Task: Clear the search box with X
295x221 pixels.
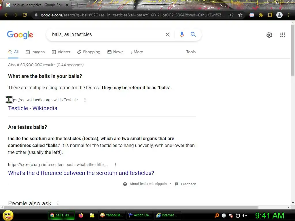Action: 167,35
